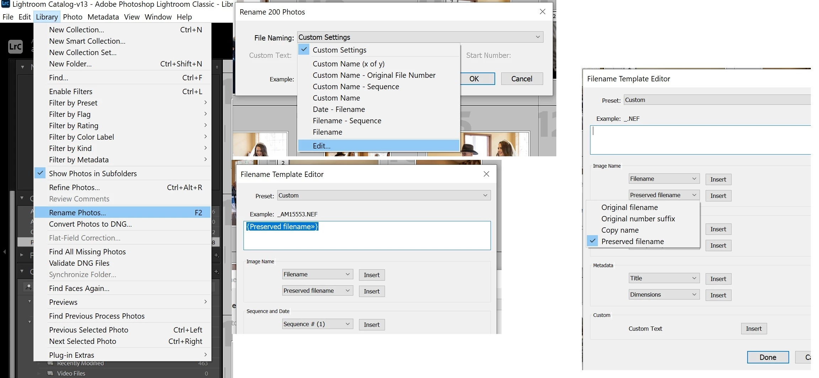Toggle Show Photos in Subfolders
This screenshot has width=819, height=378.
point(122,174)
